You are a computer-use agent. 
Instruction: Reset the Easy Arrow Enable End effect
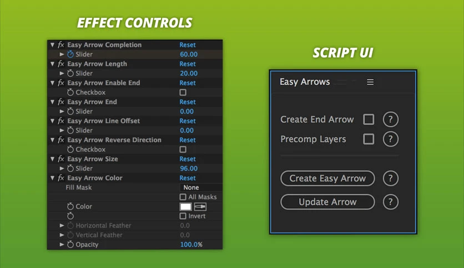[188, 83]
